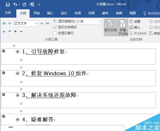Toggle the 显示文档 button
This screenshot has height=131, width=160.
click(110, 27)
